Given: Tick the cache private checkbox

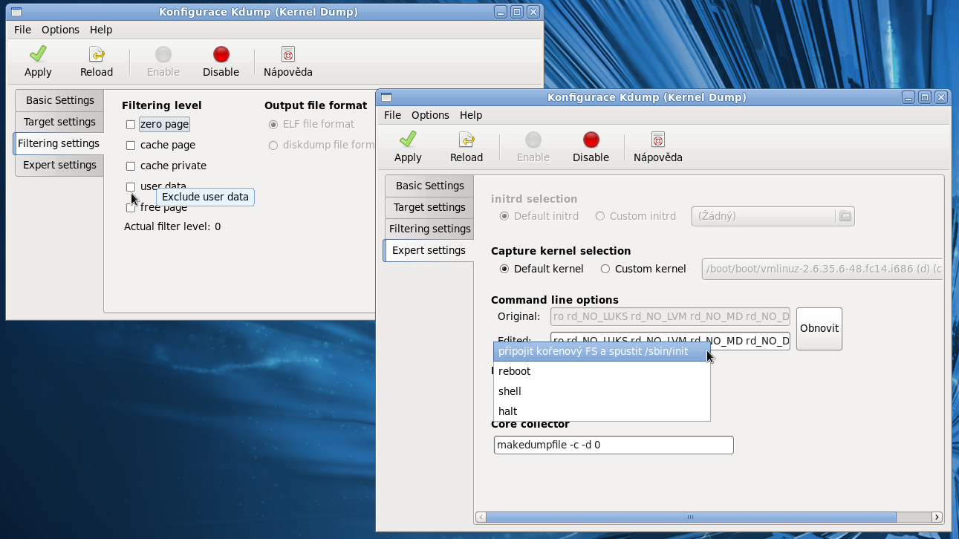Looking at the screenshot, I should [x=131, y=166].
